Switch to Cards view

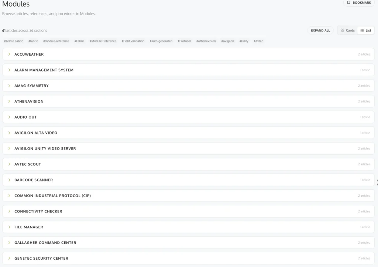click(347, 31)
